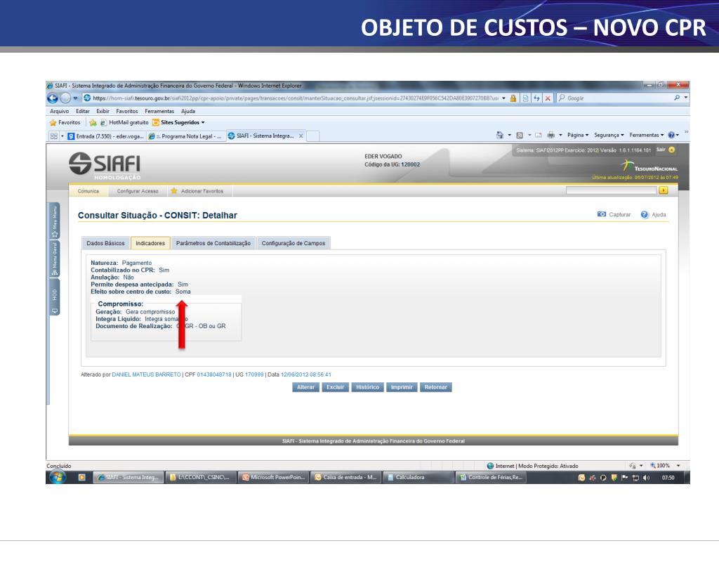Open the Meu Menu side panel

[x=55, y=221]
